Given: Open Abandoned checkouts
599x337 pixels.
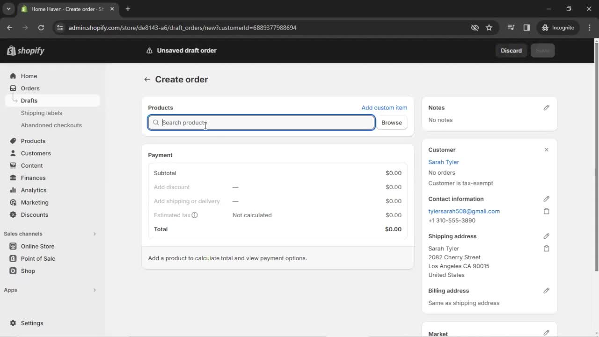Looking at the screenshot, I should pyautogui.click(x=51, y=125).
